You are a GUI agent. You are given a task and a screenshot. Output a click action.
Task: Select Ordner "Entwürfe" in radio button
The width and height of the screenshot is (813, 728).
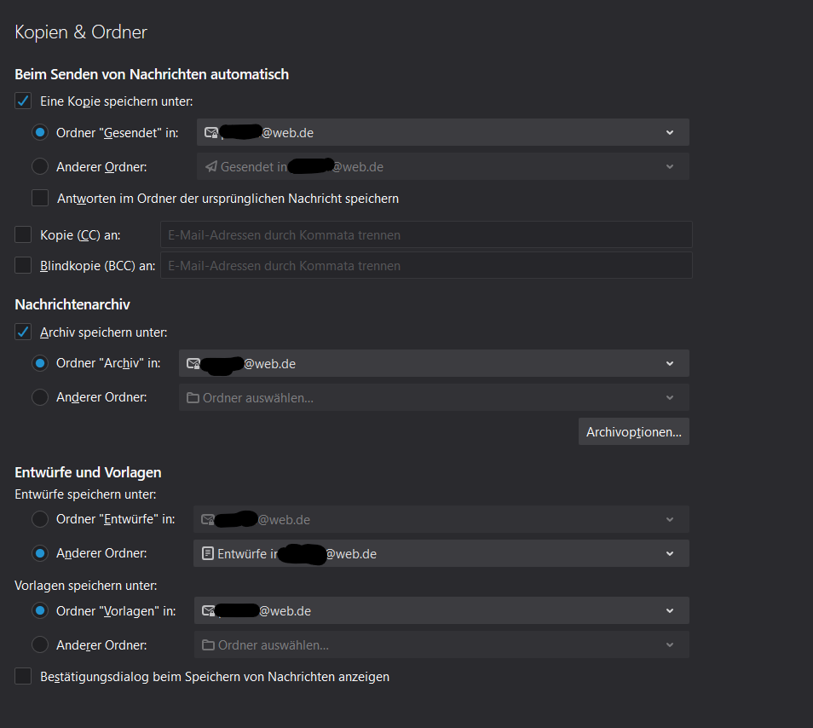40,519
